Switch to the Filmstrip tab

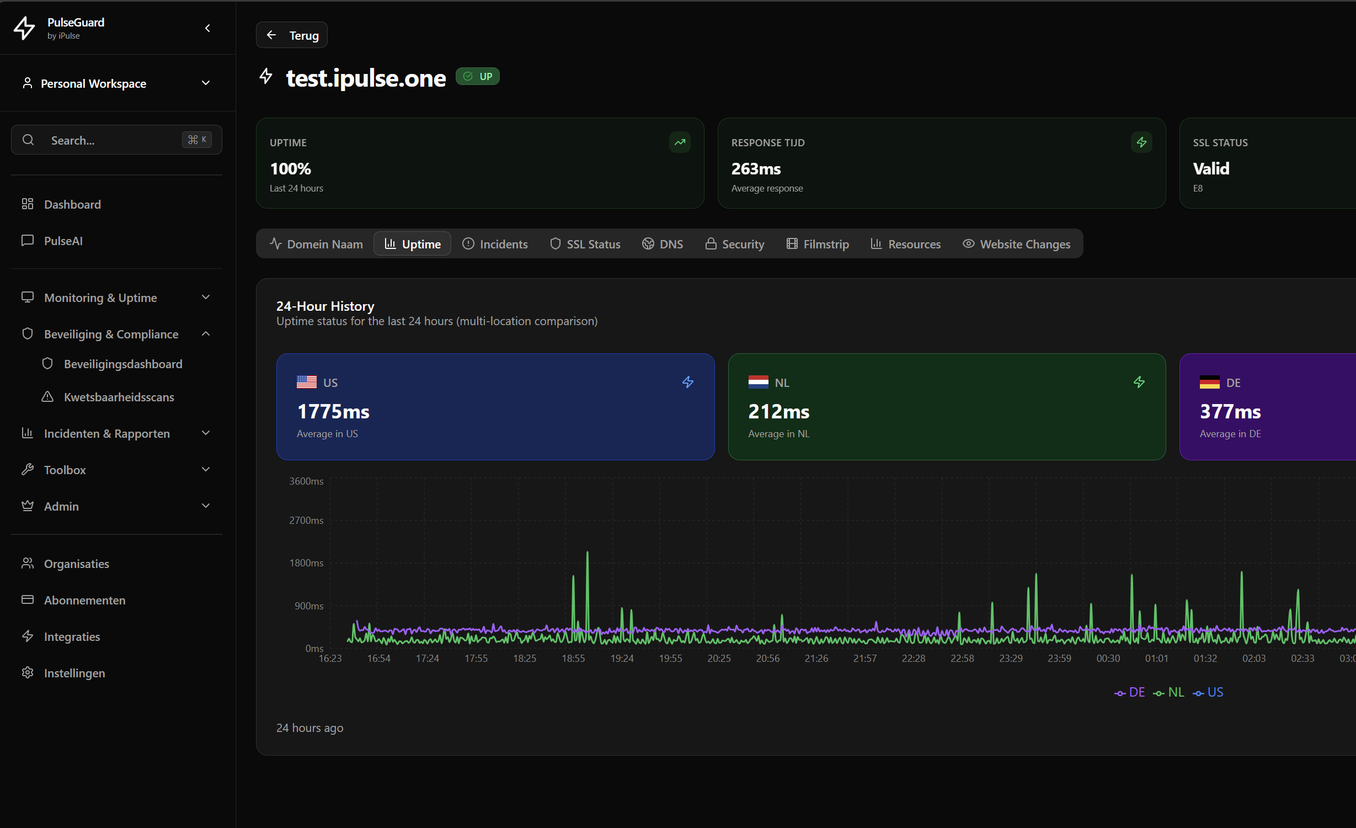tap(818, 244)
